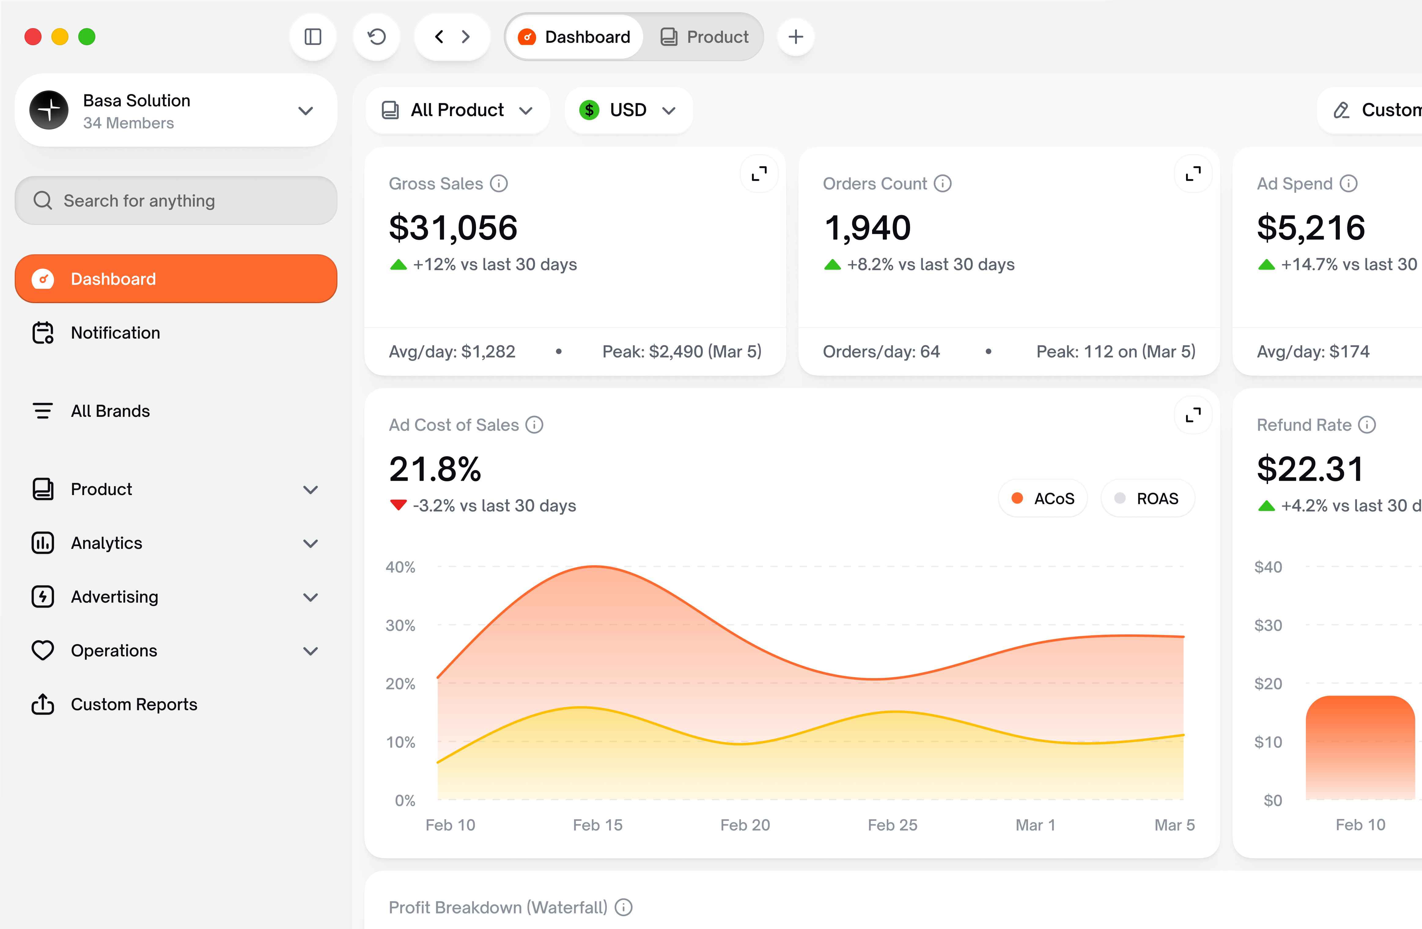Open Dashboard in the sidebar

coord(176,279)
